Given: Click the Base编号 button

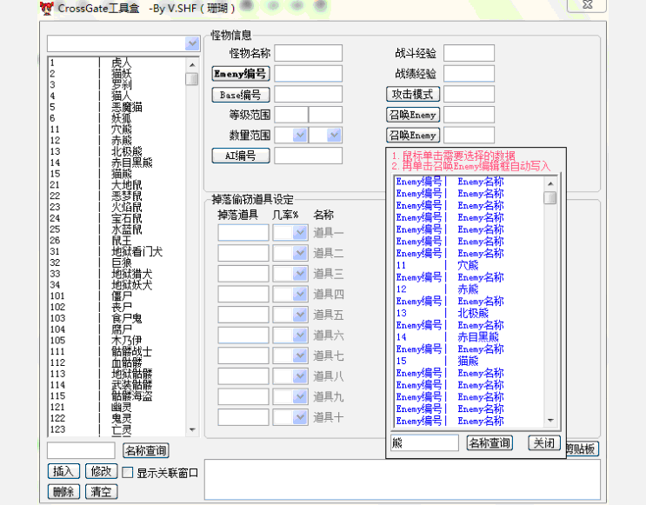Looking at the screenshot, I should click(241, 95).
